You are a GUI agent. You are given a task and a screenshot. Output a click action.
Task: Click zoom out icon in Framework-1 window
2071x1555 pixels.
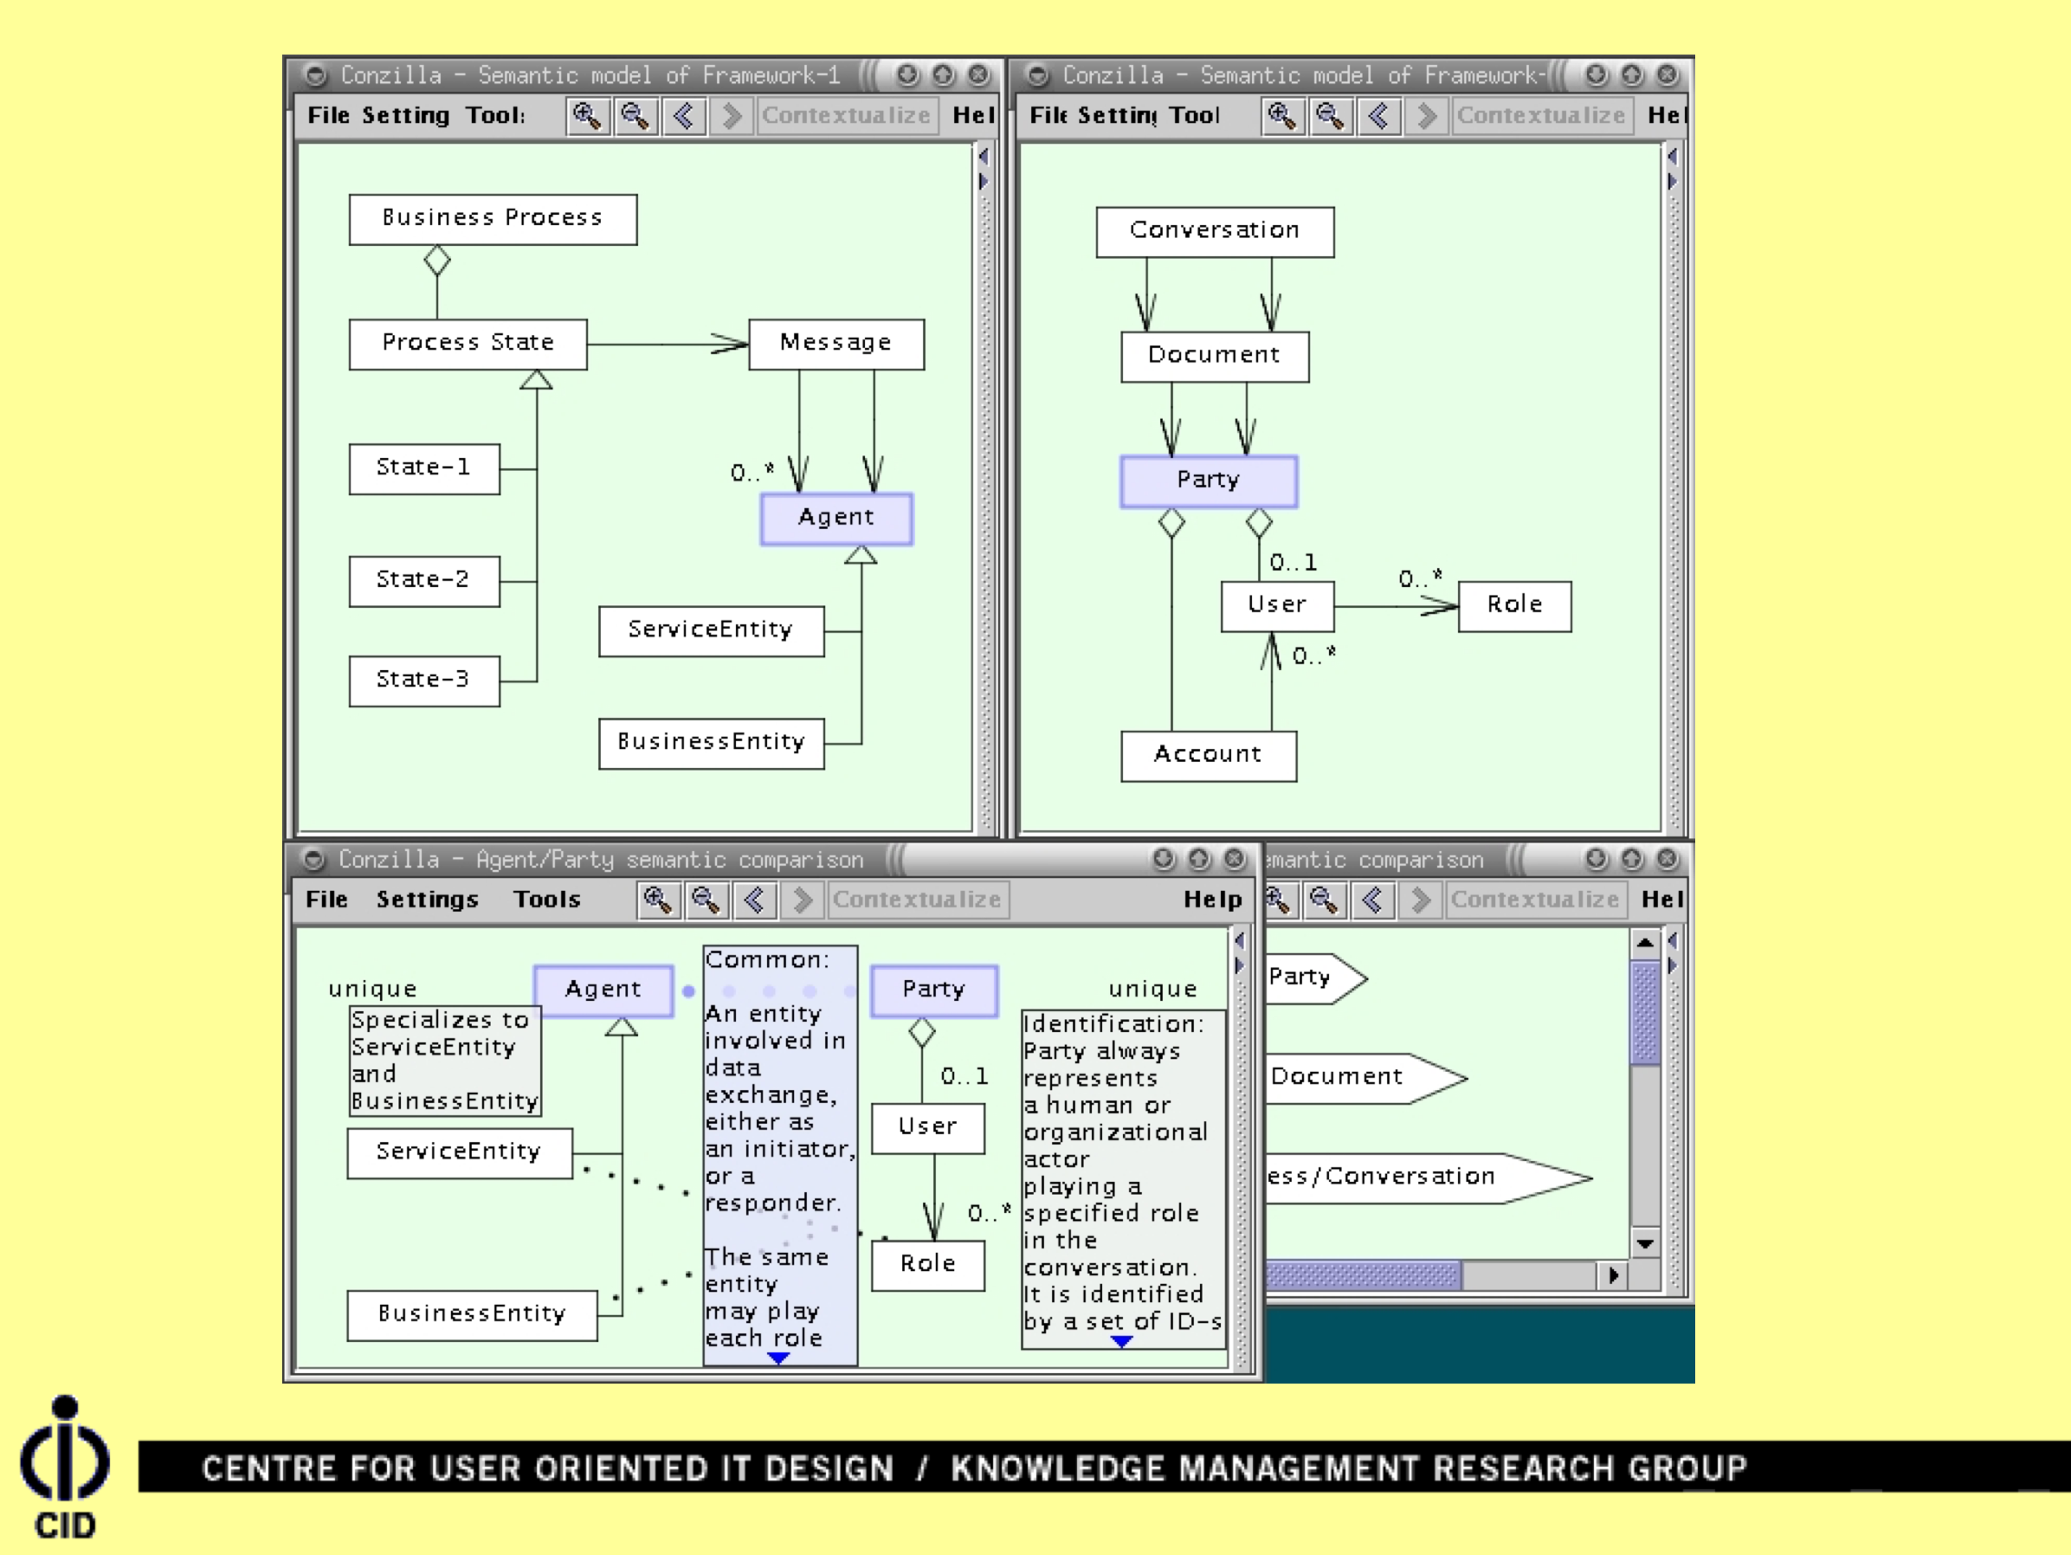coord(635,116)
